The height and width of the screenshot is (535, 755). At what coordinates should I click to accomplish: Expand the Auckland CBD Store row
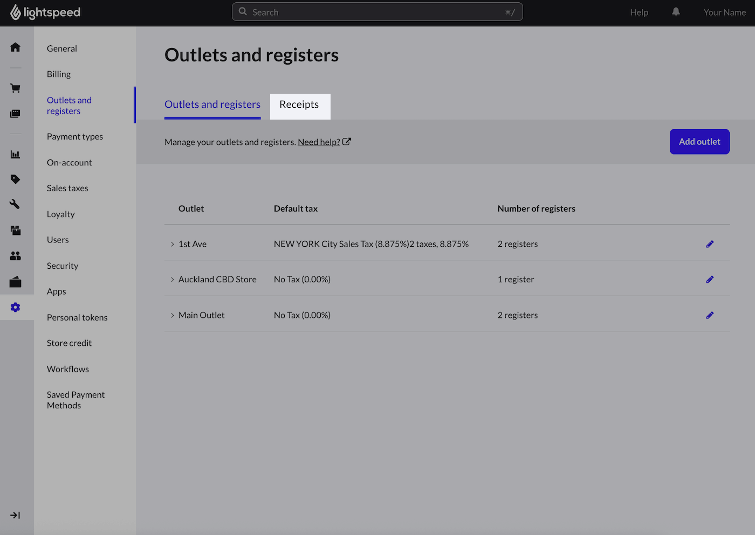[172, 280]
